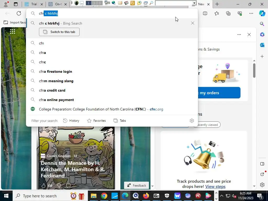Screen dimensions: 268x201
Task: Click the Windows Start button
Action: [6, 196]
